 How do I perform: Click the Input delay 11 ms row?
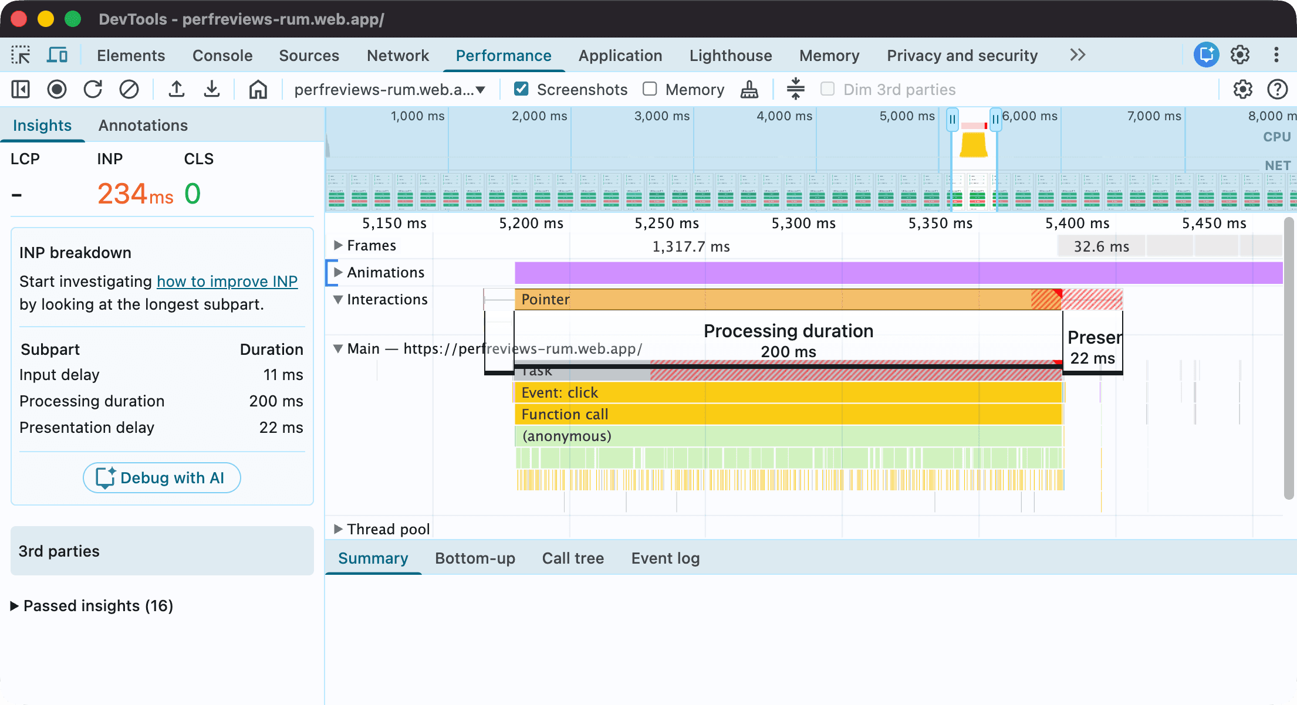[161, 375]
